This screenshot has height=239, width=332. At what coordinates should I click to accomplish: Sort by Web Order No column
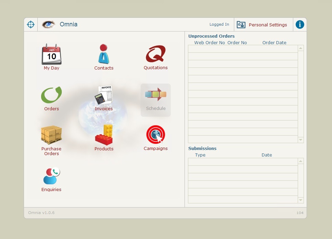click(x=209, y=43)
